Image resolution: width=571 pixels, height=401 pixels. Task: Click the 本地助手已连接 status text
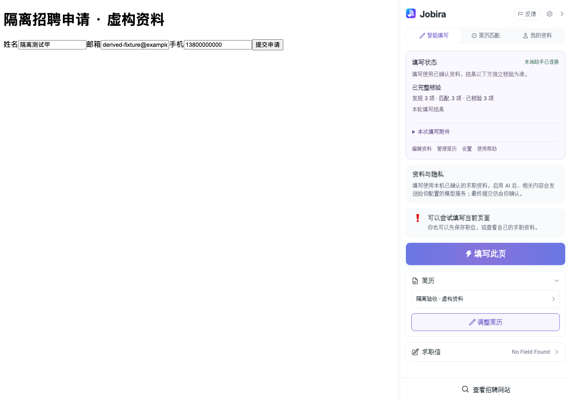pos(542,62)
